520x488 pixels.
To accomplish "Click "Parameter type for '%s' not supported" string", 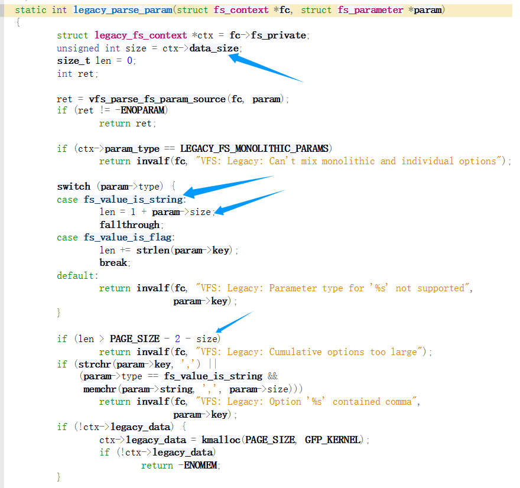I will [333, 288].
